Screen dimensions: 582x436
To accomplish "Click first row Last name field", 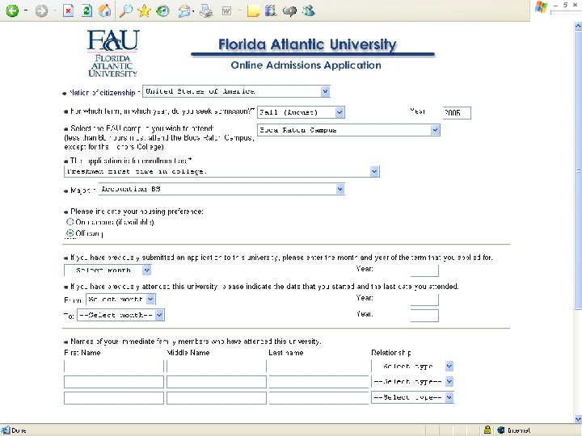I will 318,367.
